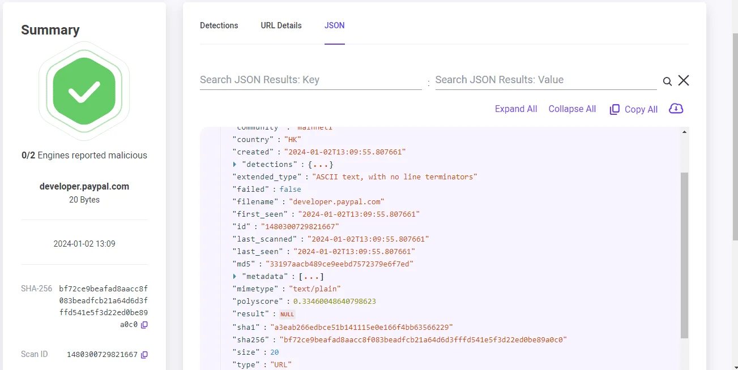Click the "last_seen" timestamp value
The width and height of the screenshot is (738, 370).
coord(354,252)
